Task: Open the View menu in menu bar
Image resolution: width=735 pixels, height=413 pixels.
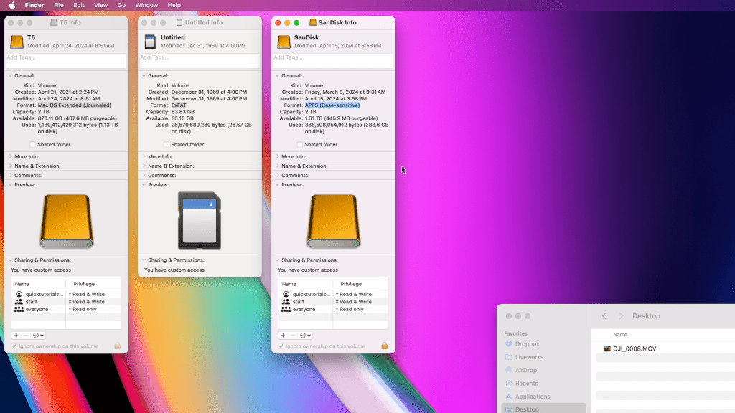Action: [x=100, y=5]
